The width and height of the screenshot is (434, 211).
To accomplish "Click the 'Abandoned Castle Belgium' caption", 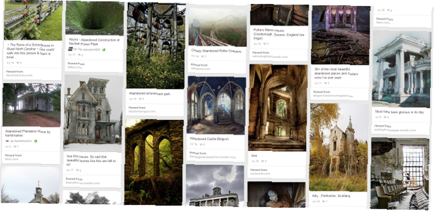I will (210, 139).
